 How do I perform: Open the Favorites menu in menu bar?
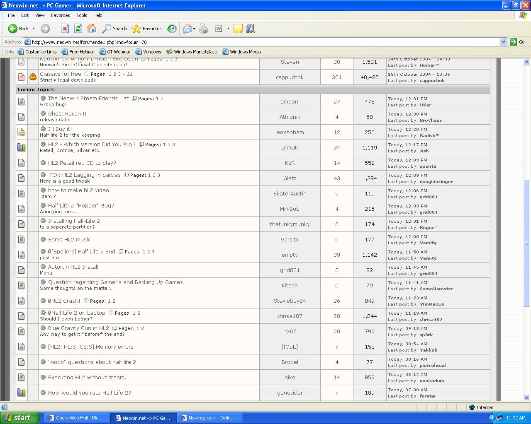click(60, 15)
